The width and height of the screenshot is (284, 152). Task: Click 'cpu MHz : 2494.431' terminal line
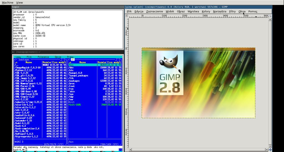tap(29, 33)
